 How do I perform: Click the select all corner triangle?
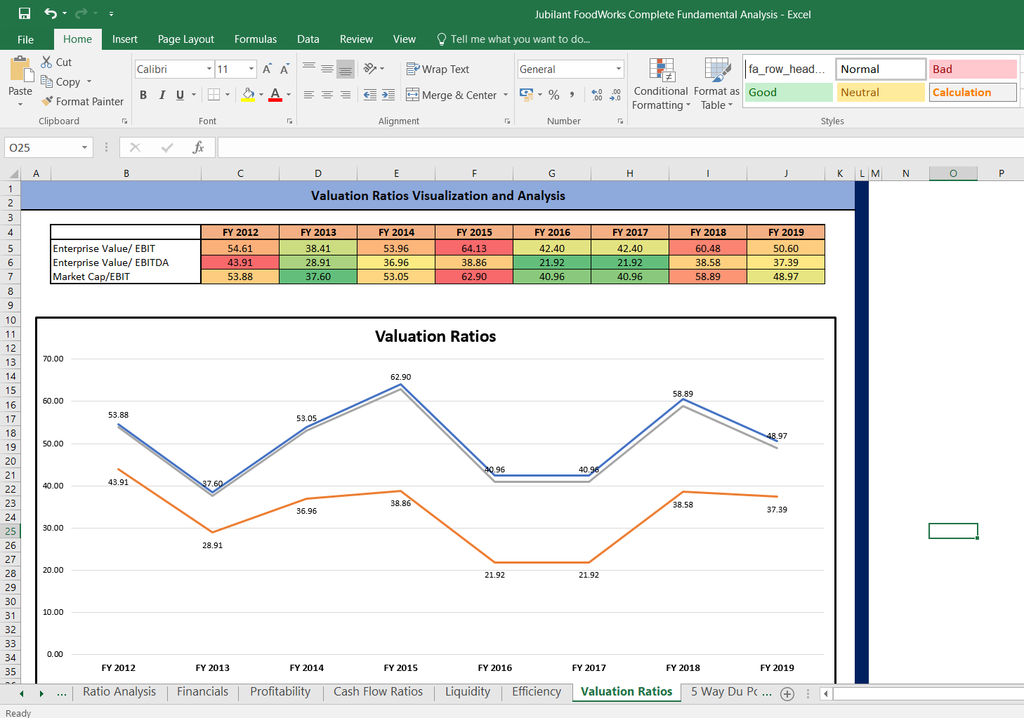tap(13, 173)
